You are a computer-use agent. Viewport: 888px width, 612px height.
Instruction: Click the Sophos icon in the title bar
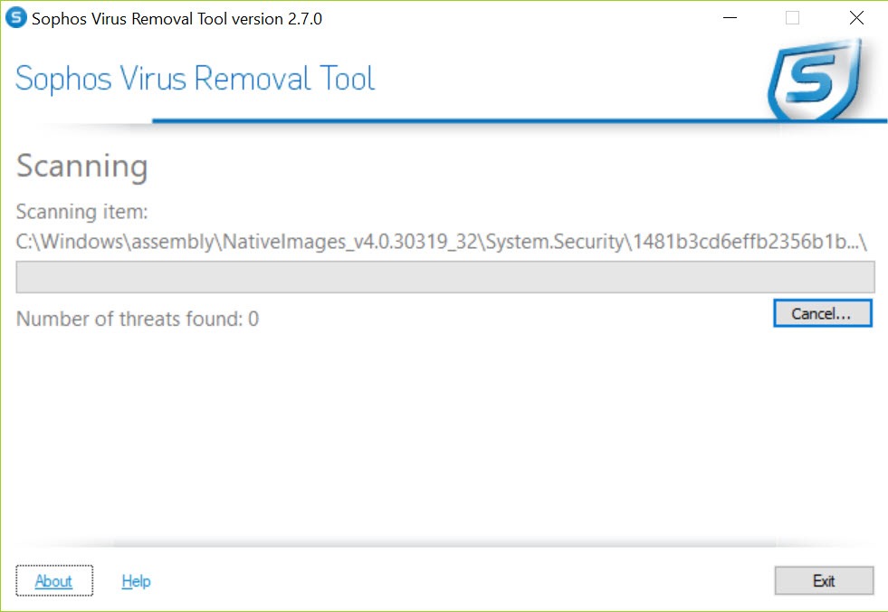point(16,17)
